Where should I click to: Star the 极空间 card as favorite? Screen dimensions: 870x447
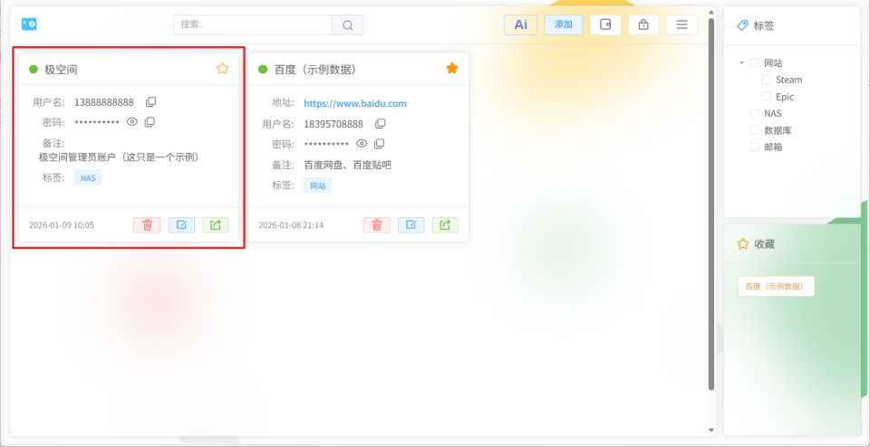click(223, 69)
